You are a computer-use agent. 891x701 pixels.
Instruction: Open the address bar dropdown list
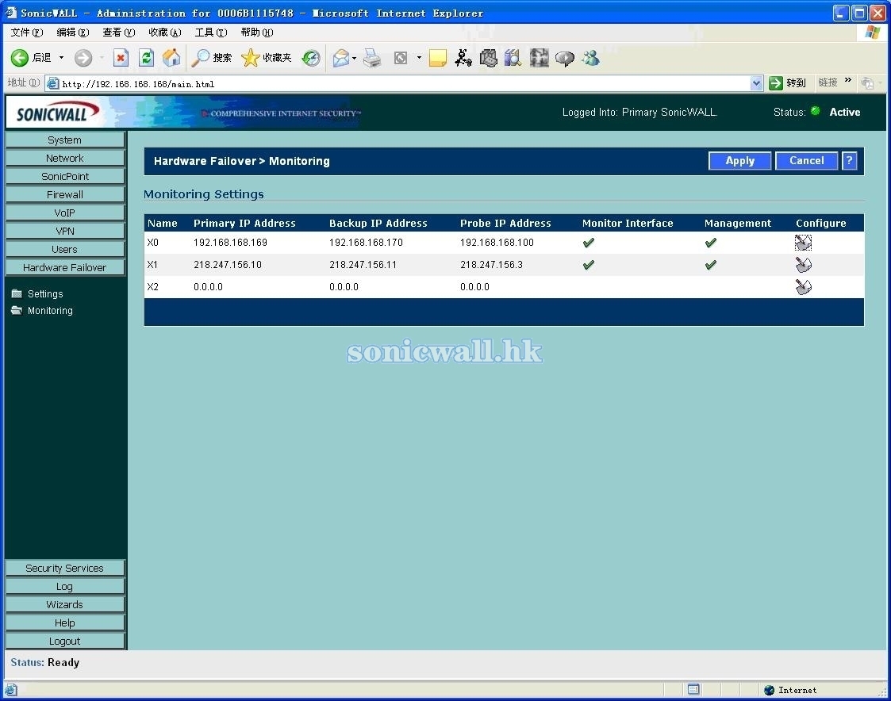756,83
